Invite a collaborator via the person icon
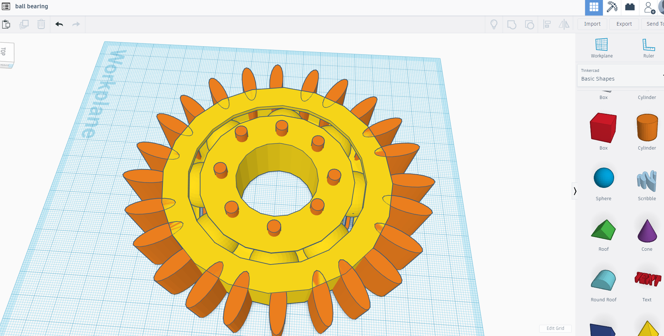The width and height of the screenshot is (664, 336). (648, 8)
